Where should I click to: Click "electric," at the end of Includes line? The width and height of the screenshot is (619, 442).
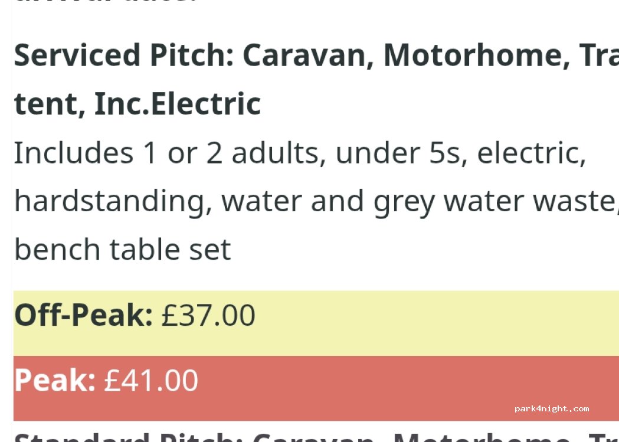pyautogui.click(x=531, y=153)
